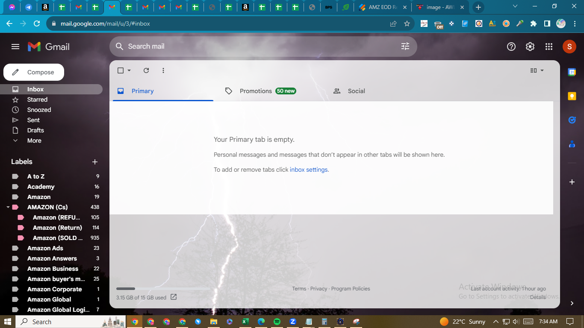Viewport: 584px width, 328px height.
Task: Open the main menu hamburger icon
Action: click(x=15, y=47)
